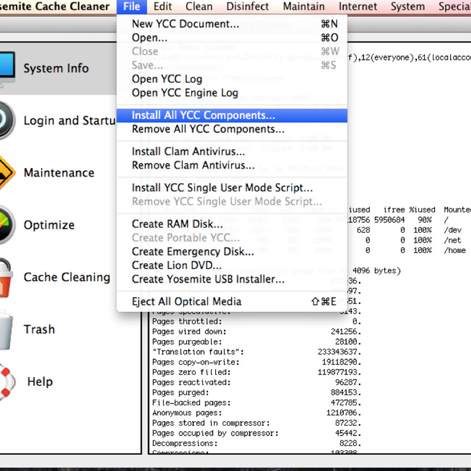This screenshot has width=471, height=471.
Task: Click the 'ifree' column header
Action: tap(394, 210)
